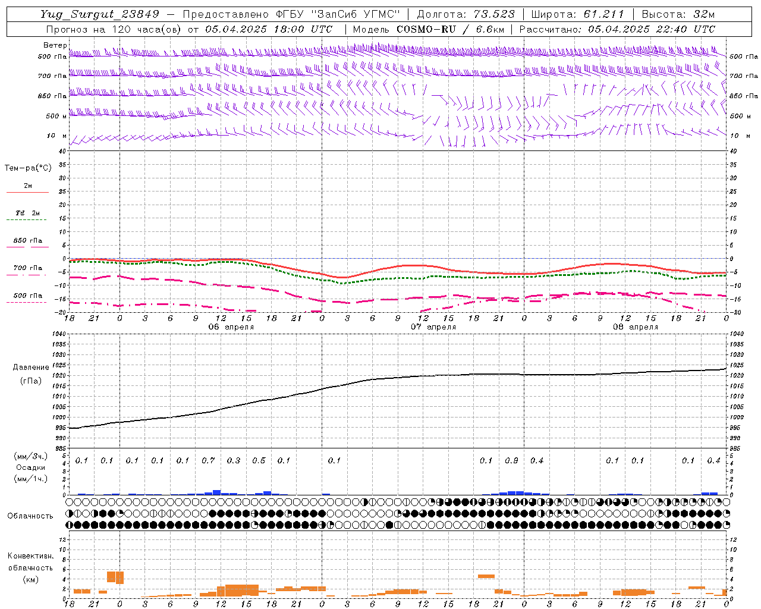
Task: Click the 3-hour precipitation value 0.7
Action: click(x=208, y=461)
